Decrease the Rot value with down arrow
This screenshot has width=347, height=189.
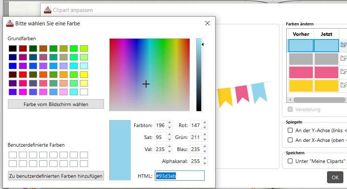(x=205, y=127)
